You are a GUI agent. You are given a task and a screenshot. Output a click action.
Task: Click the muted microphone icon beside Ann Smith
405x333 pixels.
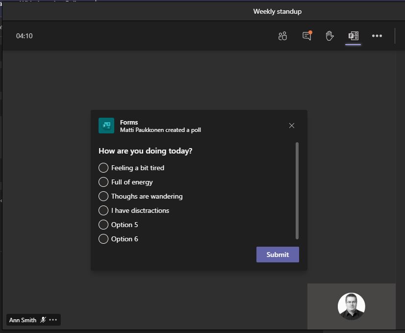[43, 320]
